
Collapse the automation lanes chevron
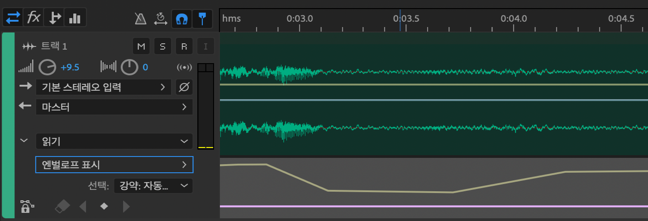coord(24,141)
